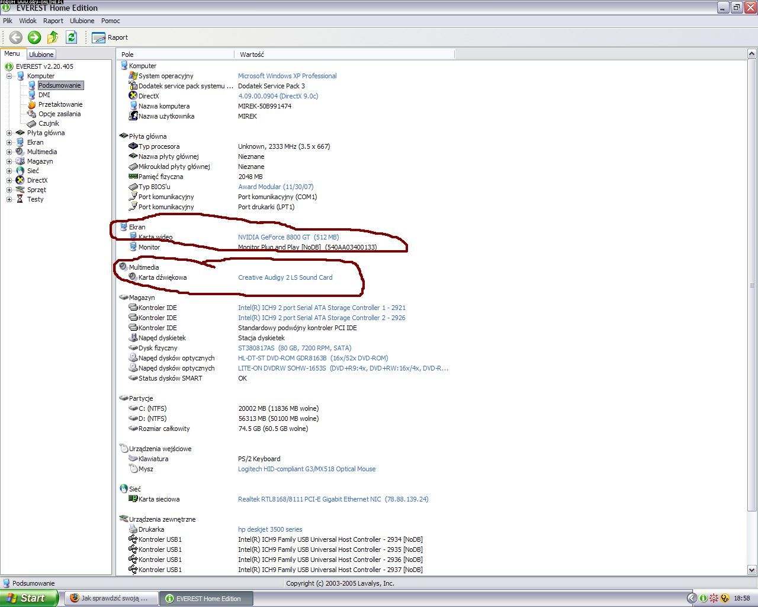Click the Up level arrow icon

coord(53,37)
